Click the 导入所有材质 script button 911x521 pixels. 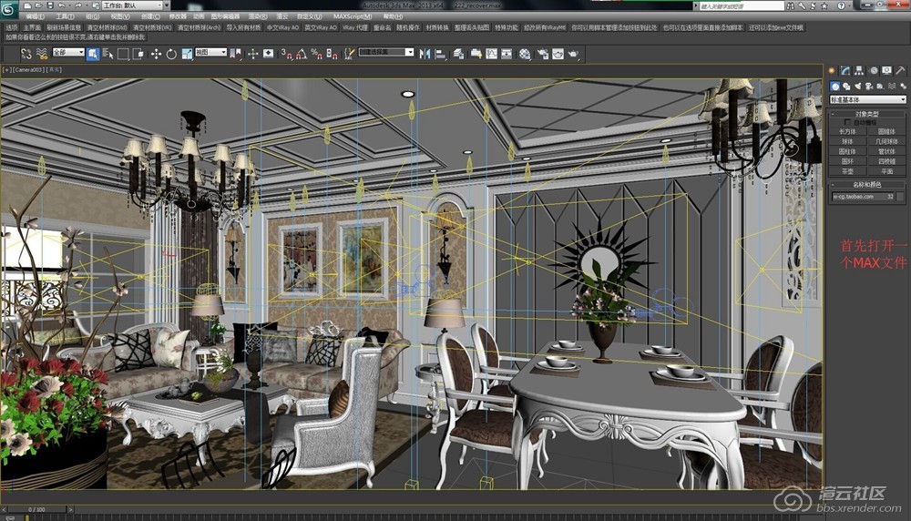click(x=243, y=27)
